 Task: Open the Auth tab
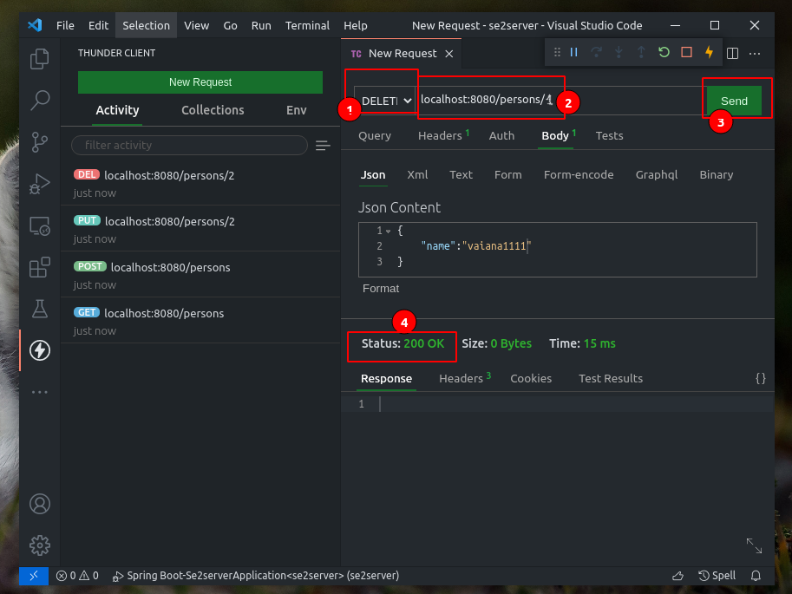(501, 135)
